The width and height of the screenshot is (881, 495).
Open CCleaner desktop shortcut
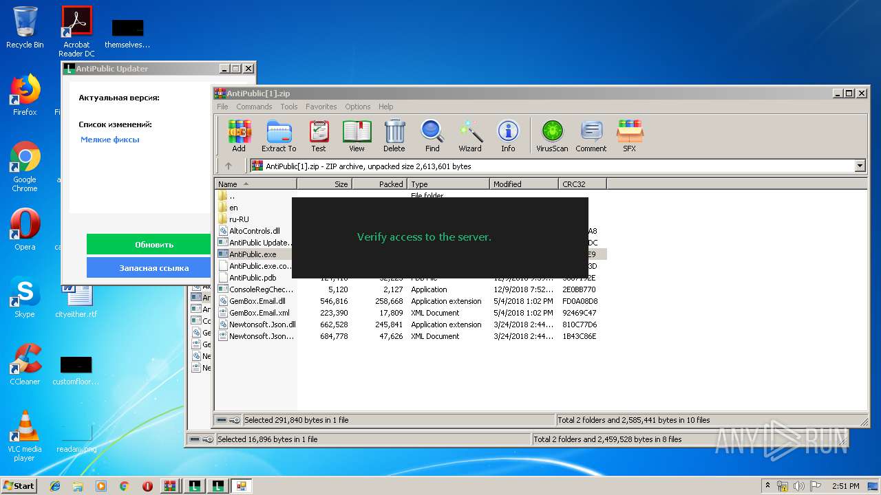point(25,364)
